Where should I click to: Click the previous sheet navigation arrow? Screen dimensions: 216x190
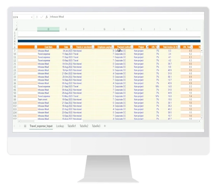click(x=14, y=126)
